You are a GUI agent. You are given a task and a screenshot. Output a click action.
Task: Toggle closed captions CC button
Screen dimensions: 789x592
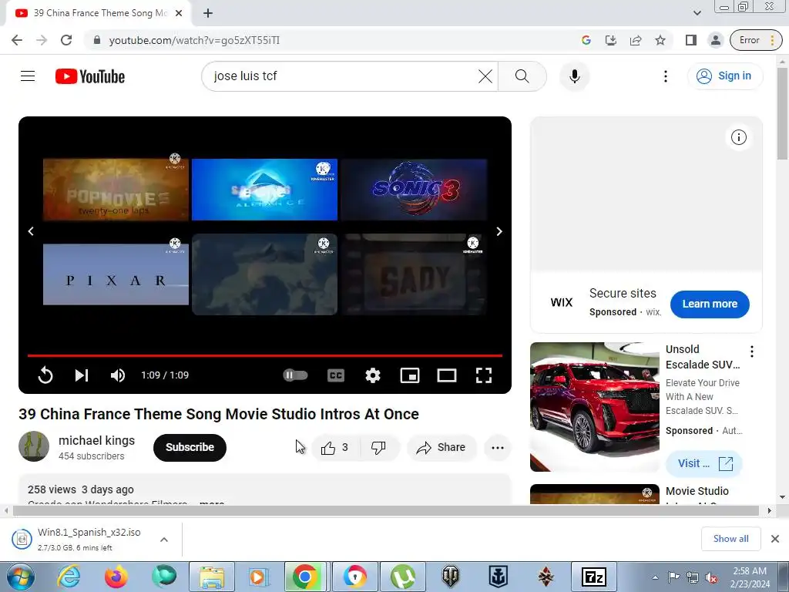tap(336, 375)
